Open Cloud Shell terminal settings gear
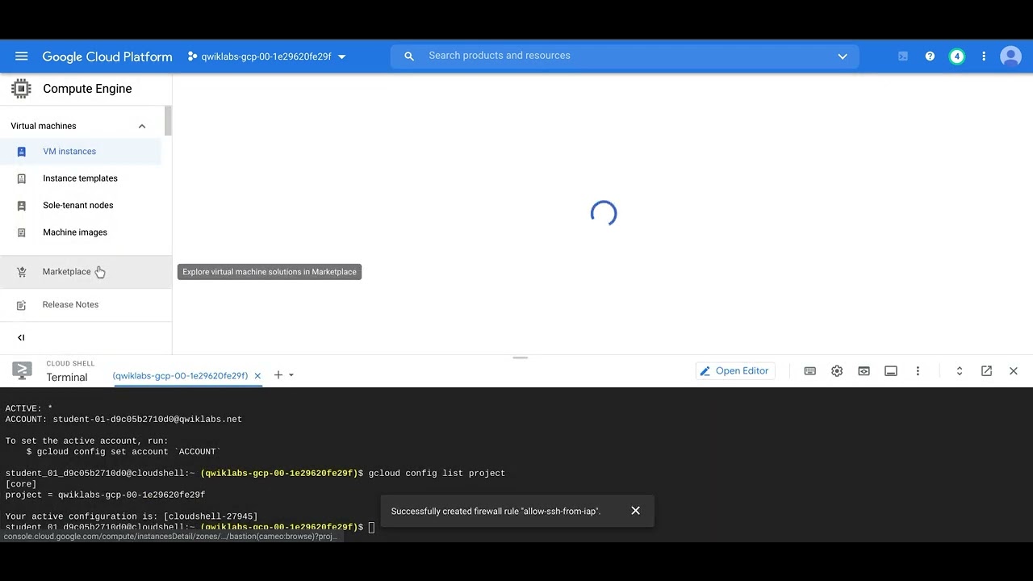 pos(837,371)
